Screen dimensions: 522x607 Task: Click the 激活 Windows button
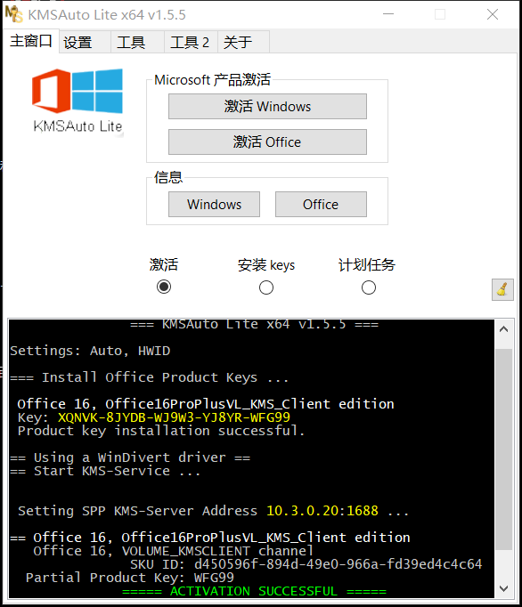[x=267, y=107]
